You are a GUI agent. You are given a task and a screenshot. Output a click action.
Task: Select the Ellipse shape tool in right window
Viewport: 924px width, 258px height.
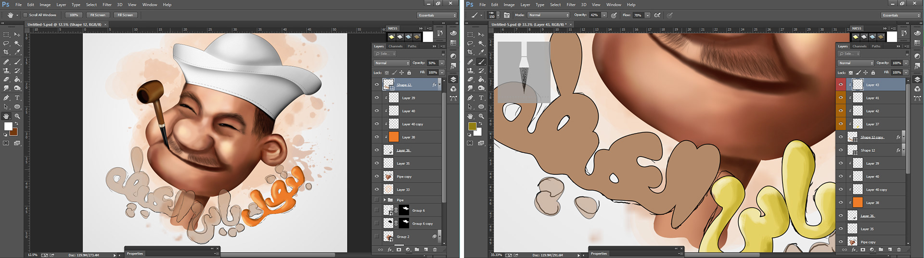(x=481, y=107)
